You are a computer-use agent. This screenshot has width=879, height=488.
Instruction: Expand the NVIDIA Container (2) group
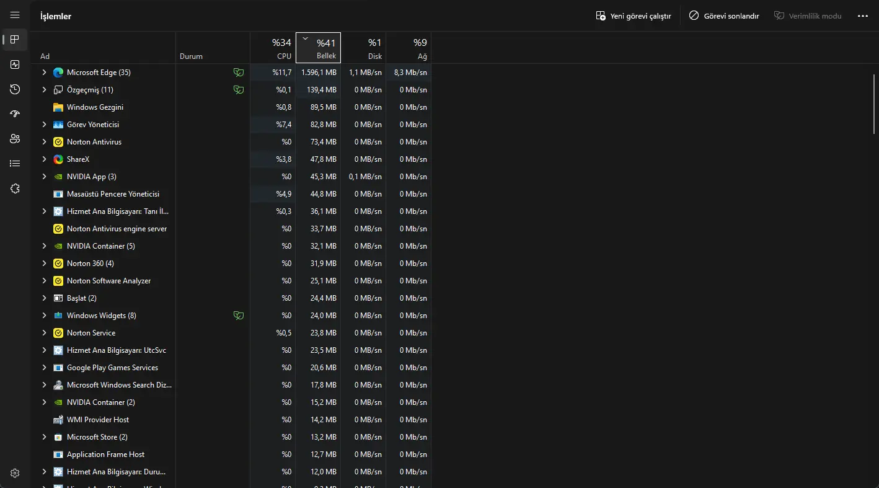tap(44, 402)
